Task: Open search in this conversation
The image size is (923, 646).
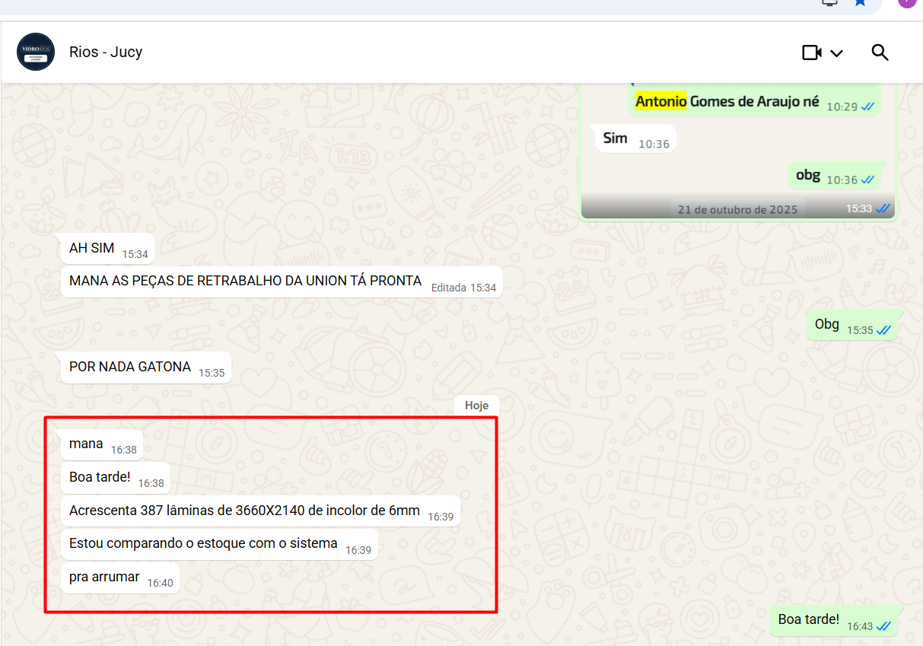Action: click(880, 53)
